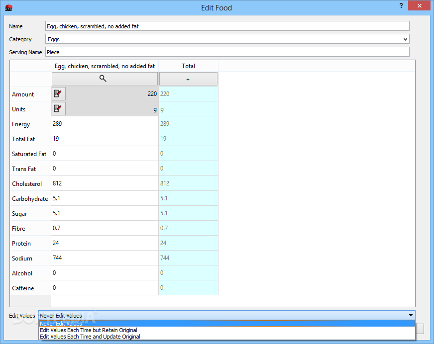Click the help question mark button

[x=401, y=6]
